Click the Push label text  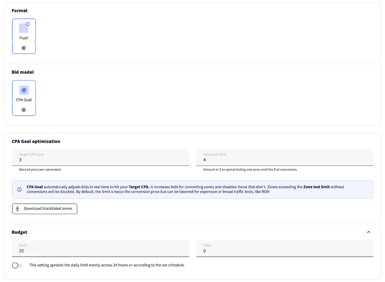(x=24, y=38)
